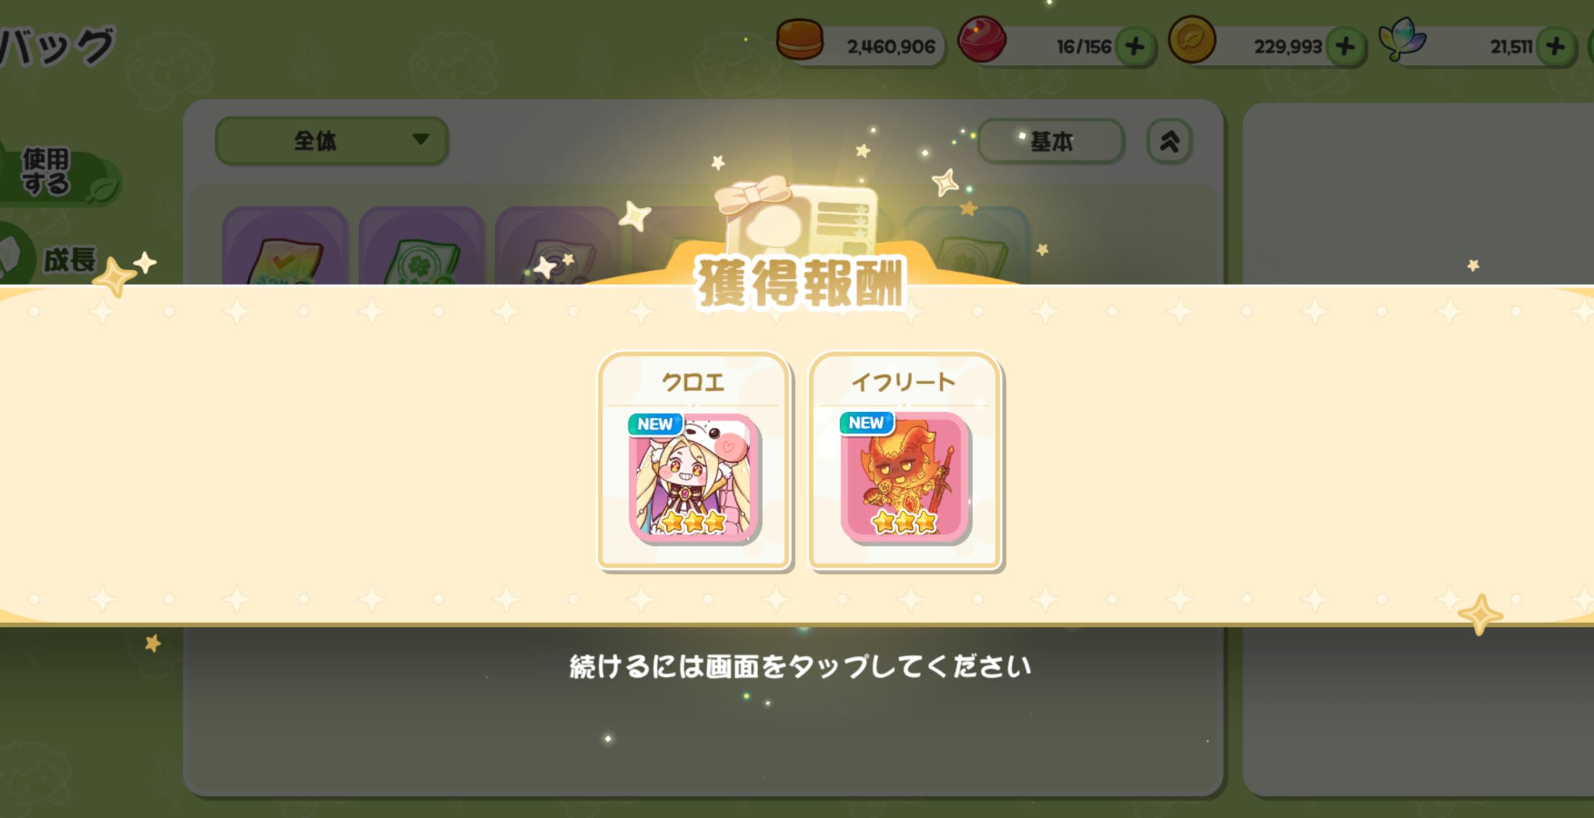Image resolution: width=1594 pixels, height=818 pixels.
Task: Select the rainbow checkmark ticket item
Action: click(284, 248)
